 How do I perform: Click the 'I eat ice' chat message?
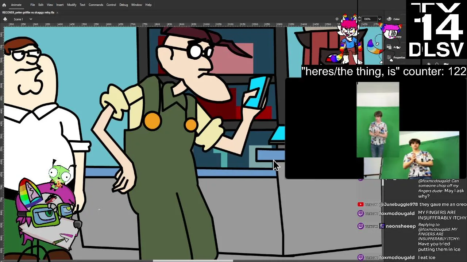(427, 258)
